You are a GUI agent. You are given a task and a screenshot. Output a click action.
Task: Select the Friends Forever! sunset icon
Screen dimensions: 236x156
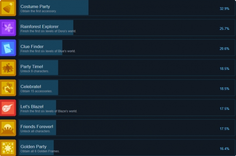[x=8, y=128]
